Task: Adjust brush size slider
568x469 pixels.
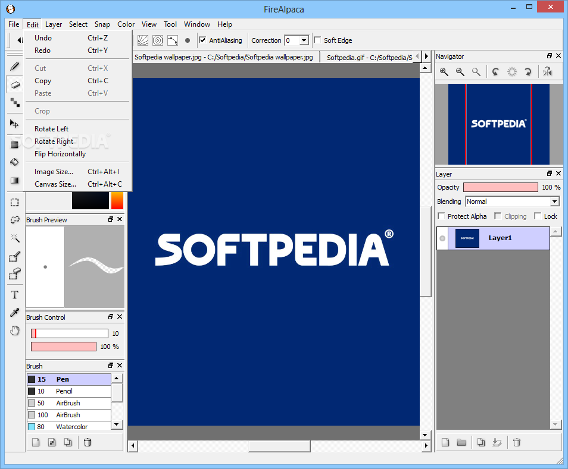Action: [x=70, y=333]
